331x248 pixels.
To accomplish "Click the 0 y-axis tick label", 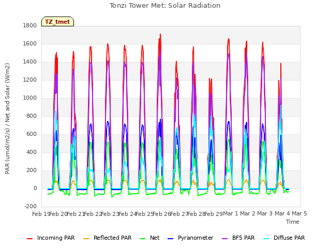I will (x=35, y=188).
